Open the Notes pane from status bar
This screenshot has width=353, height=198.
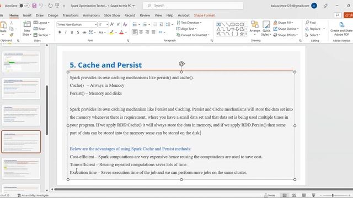click(270, 195)
